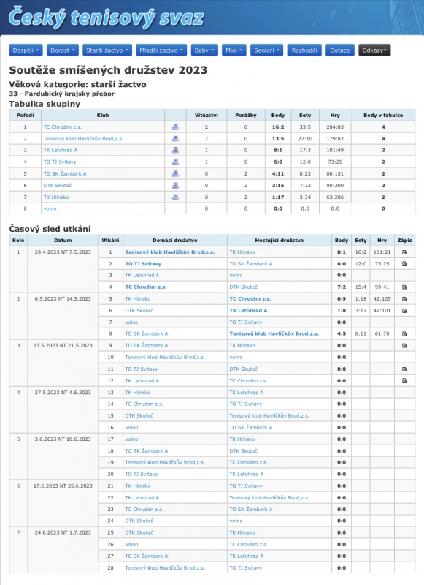This screenshot has height=585, width=424.
Task: Open match record icon for match 11
Action: click(404, 369)
